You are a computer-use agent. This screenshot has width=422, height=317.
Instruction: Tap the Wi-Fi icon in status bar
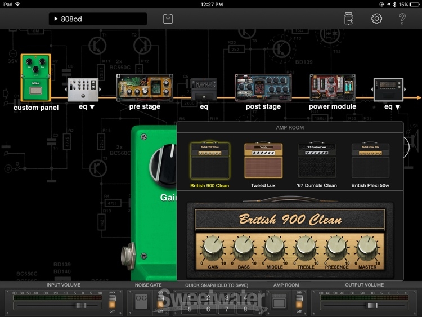click(18, 5)
